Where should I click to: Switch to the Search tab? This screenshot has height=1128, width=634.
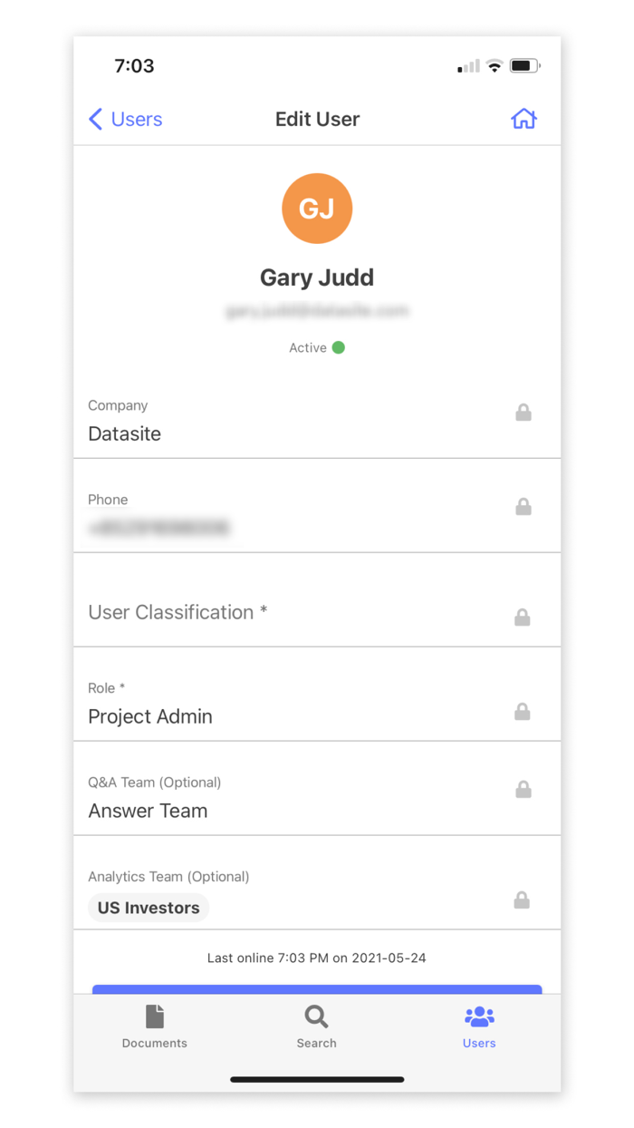point(316,1026)
